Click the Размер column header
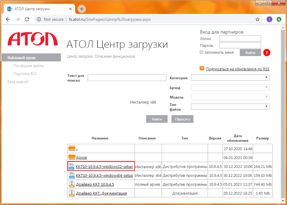Screen dimensions: 287x205 [262, 138]
